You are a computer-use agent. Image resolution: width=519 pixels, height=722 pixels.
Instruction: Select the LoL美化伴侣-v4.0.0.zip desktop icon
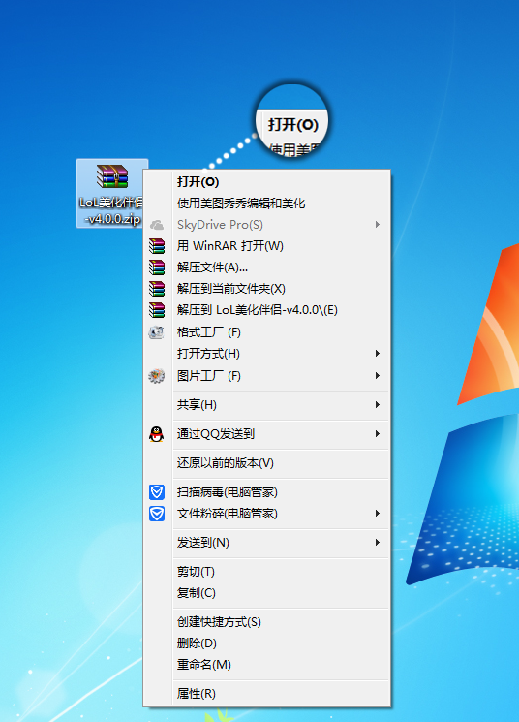pyautogui.click(x=111, y=194)
